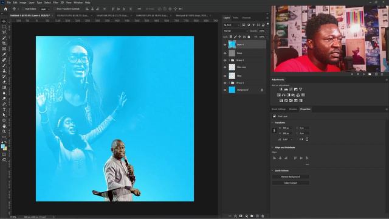Switch to the Paths tab
Screen dimensions: 389x219
click(x=236, y=18)
